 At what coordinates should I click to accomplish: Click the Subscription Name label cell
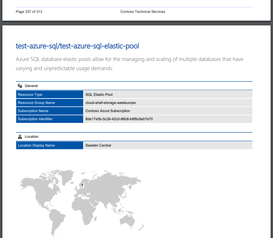coord(50,111)
